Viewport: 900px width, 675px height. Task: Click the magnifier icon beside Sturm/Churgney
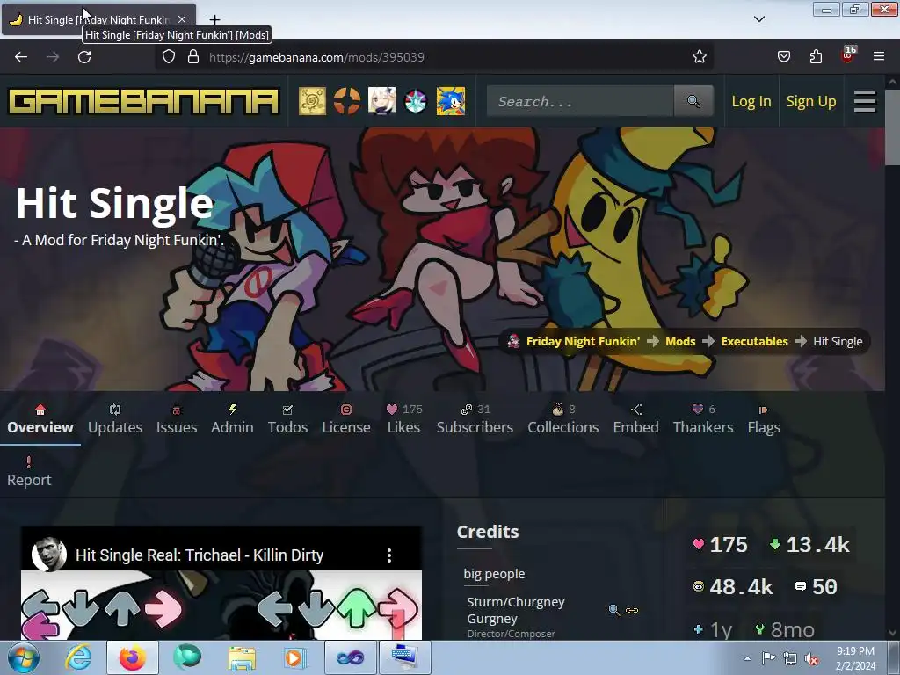(614, 610)
